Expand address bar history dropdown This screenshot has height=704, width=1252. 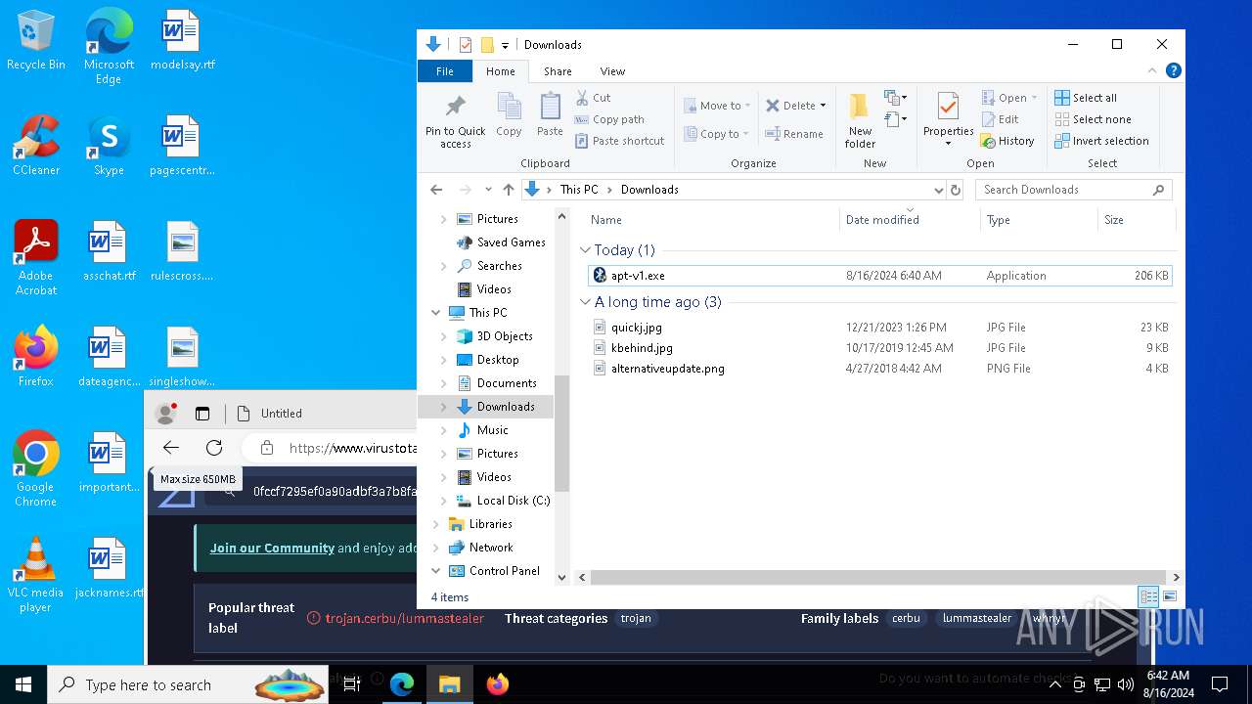pos(938,190)
